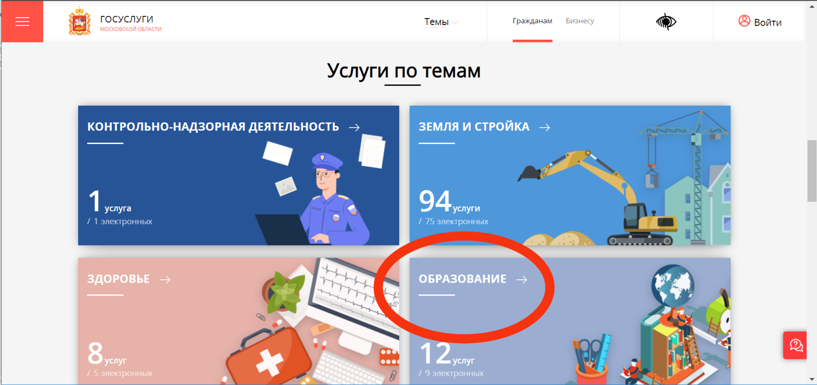Click the user profile icon next to Войти

pyautogui.click(x=744, y=21)
